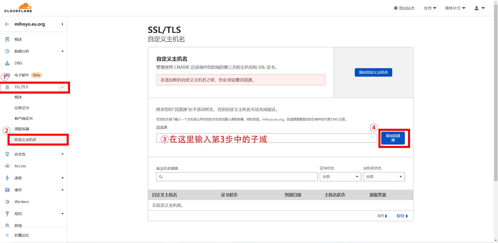Image resolution: width=498 pixels, height=243 pixels.
Task: Click the 网络 location pin icon
Action: coord(7,226)
